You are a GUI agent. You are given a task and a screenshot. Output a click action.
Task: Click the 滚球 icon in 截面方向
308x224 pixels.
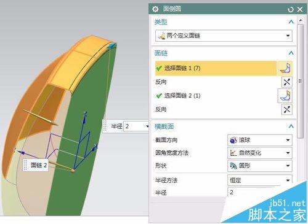(233, 140)
